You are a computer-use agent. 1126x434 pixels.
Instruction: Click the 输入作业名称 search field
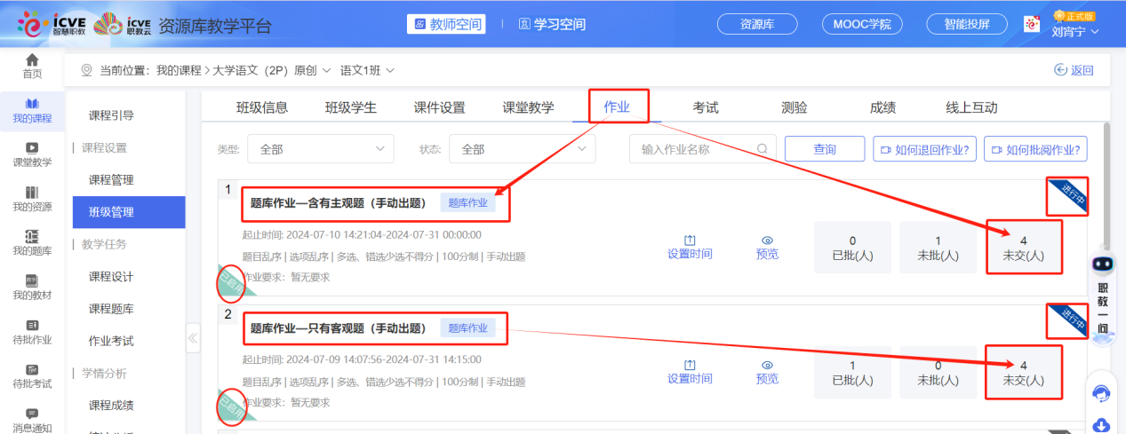[693, 149]
